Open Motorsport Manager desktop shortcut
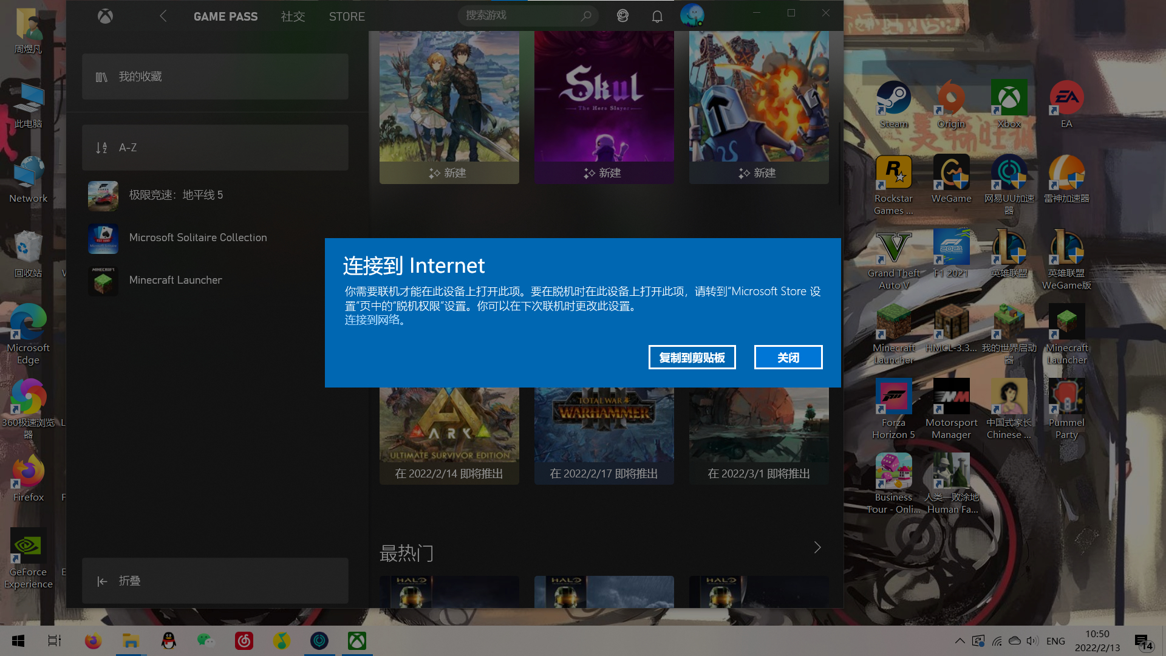Screen dimensions: 1166x656 (x=951, y=409)
